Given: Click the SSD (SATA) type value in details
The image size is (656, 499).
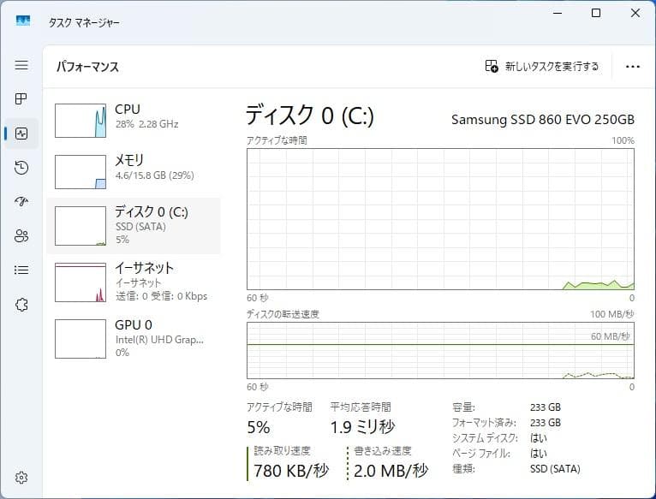Looking at the screenshot, I should click(555, 469).
